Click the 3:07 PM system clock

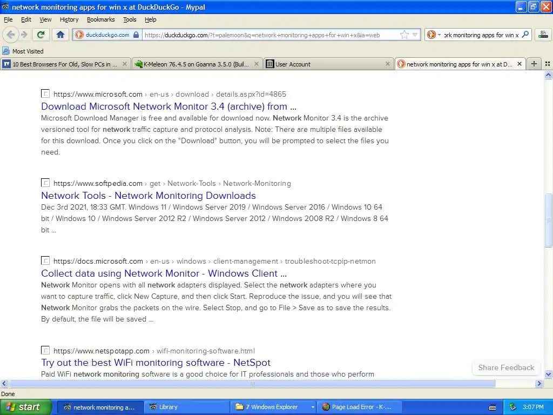533,407
